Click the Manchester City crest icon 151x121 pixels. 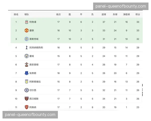tap(26, 56)
